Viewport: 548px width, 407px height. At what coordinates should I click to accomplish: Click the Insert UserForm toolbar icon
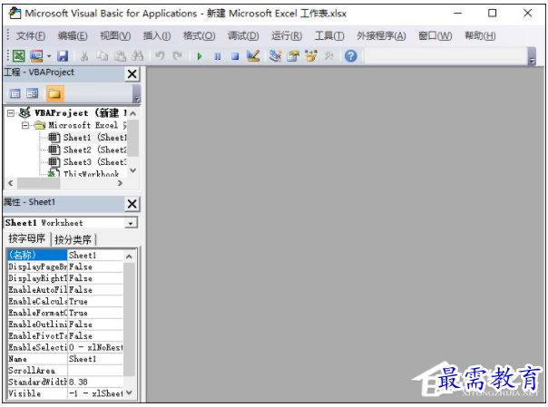(36, 56)
